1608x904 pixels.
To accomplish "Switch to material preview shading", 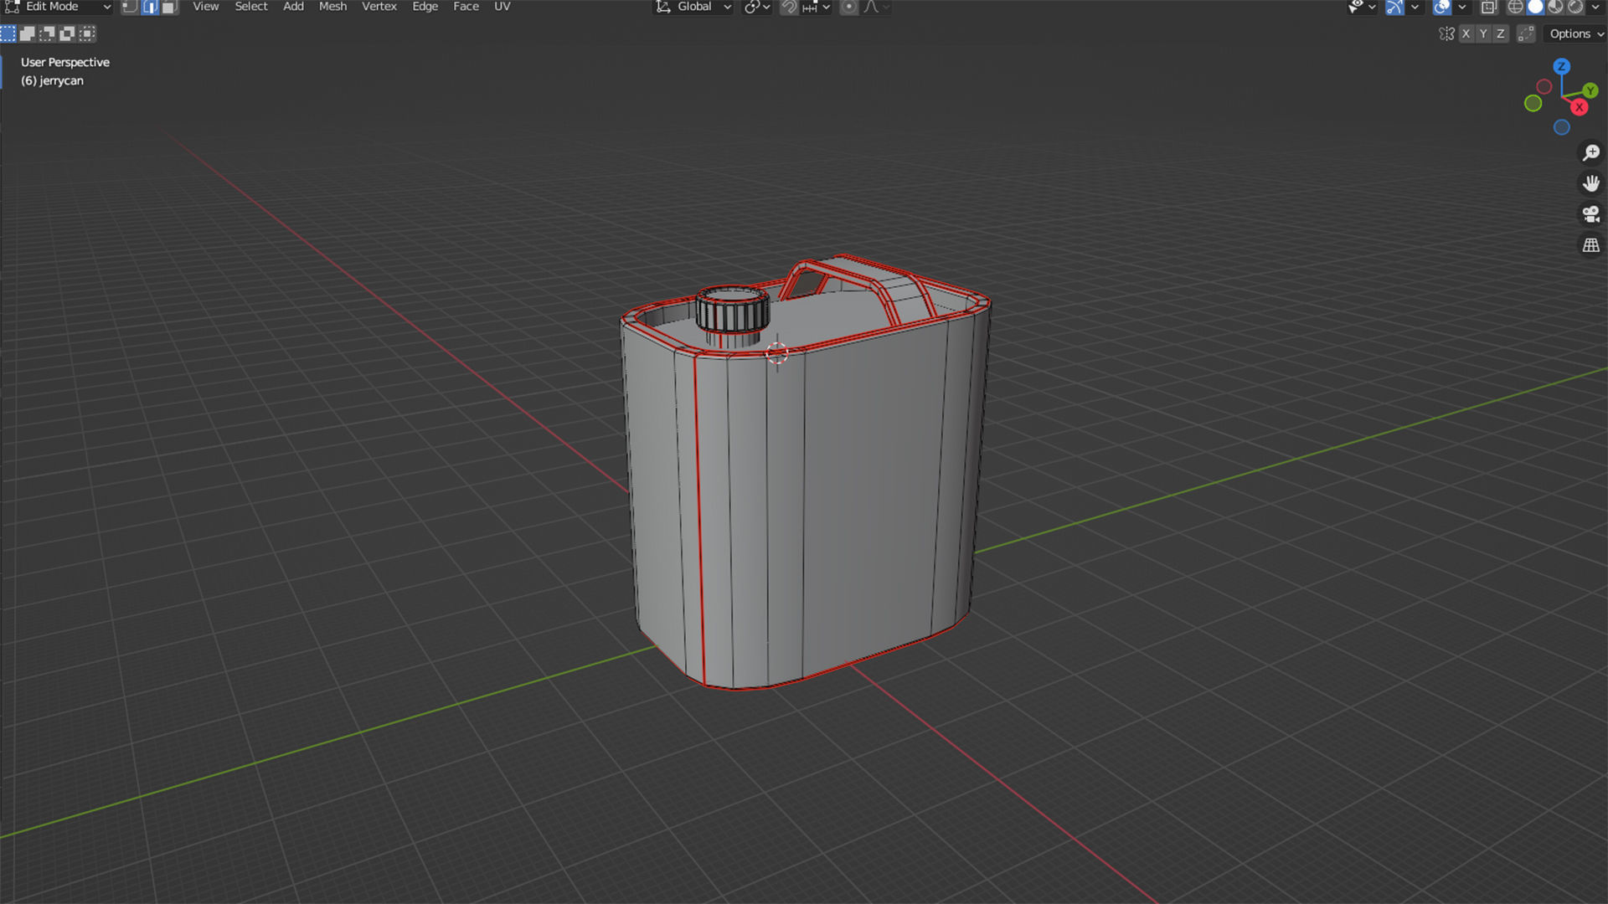I will (x=1555, y=7).
